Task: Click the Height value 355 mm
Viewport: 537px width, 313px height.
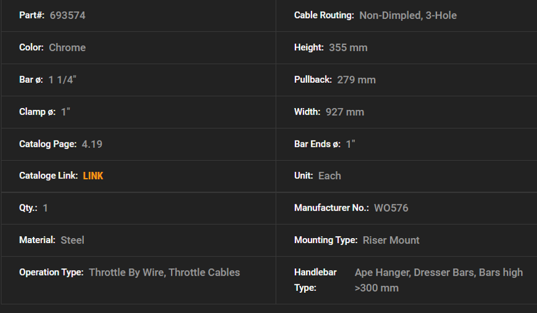Action: tap(348, 48)
